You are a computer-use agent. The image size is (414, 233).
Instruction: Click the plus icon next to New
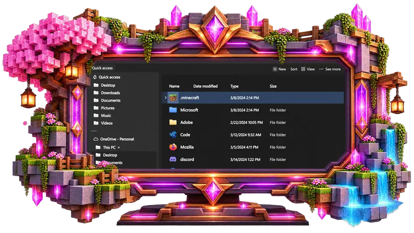(x=275, y=69)
